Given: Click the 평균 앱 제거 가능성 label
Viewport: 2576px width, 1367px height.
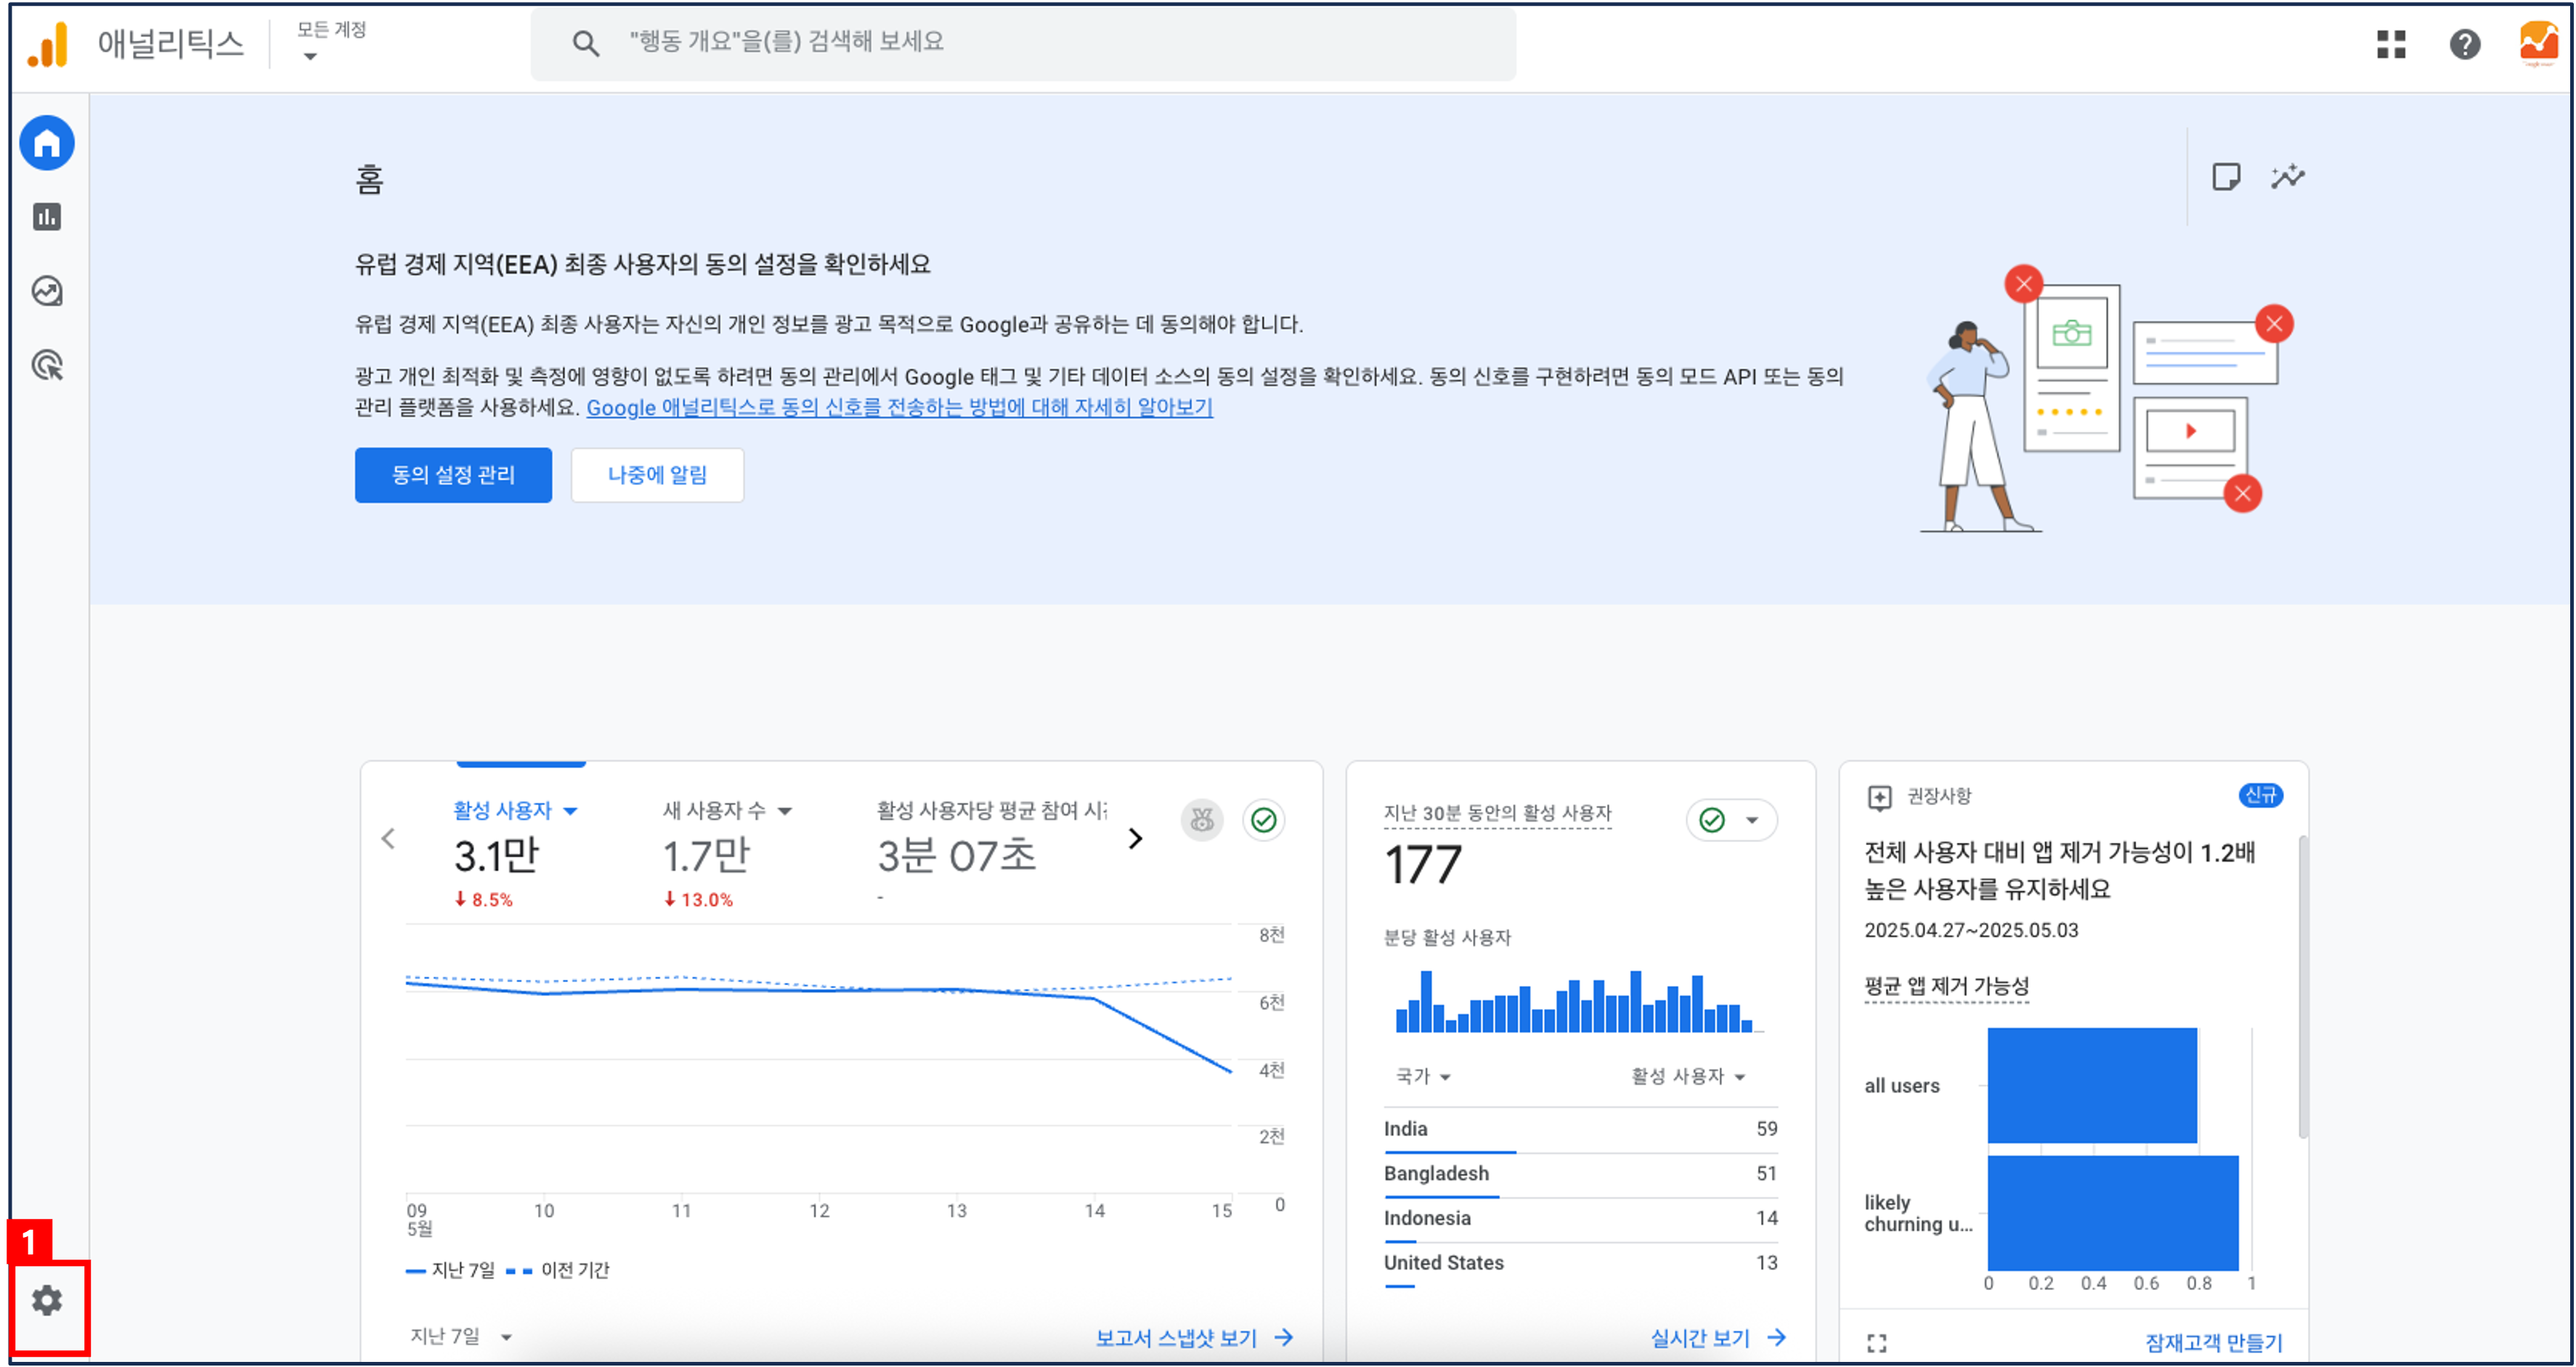Looking at the screenshot, I should [x=1947, y=987].
